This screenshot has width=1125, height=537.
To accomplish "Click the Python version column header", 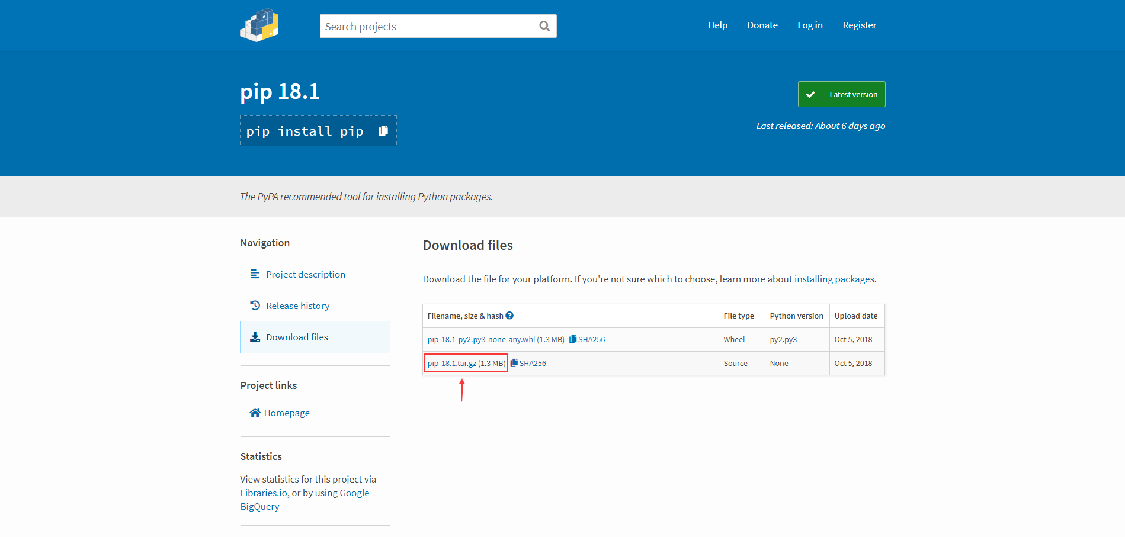I will [797, 316].
